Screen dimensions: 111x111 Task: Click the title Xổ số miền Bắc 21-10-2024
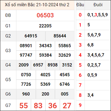(31, 5)
